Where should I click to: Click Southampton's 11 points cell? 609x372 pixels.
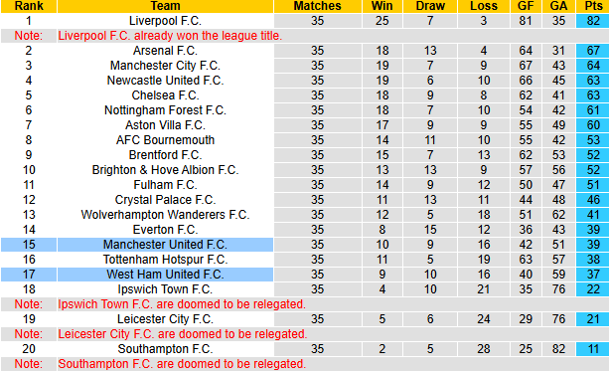[x=593, y=349]
